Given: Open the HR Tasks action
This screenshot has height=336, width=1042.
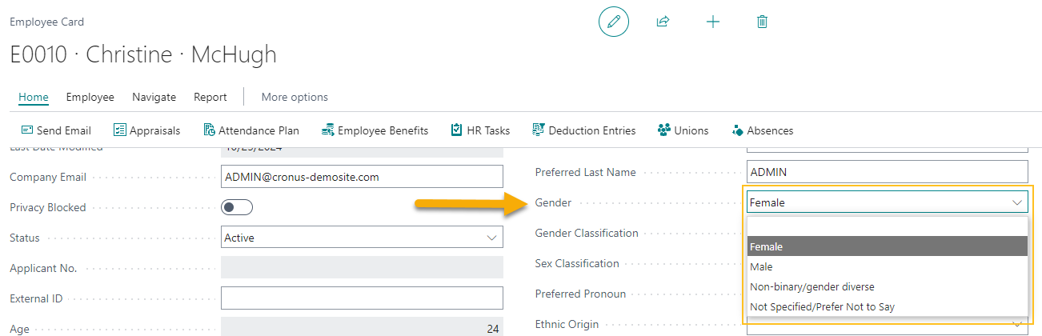Looking at the screenshot, I should click(480, 130).
